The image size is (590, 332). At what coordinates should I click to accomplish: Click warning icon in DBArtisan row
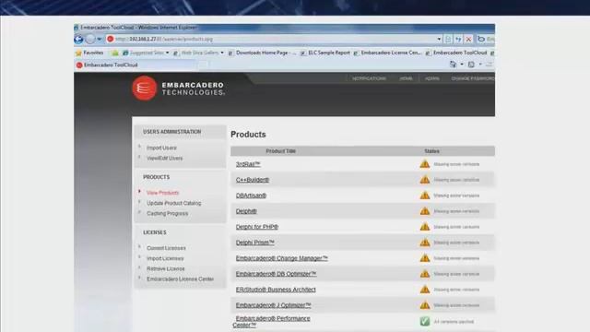pos(425,196)
